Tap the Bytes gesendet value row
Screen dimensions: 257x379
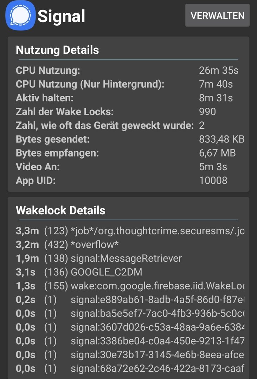tap(128, 139)
